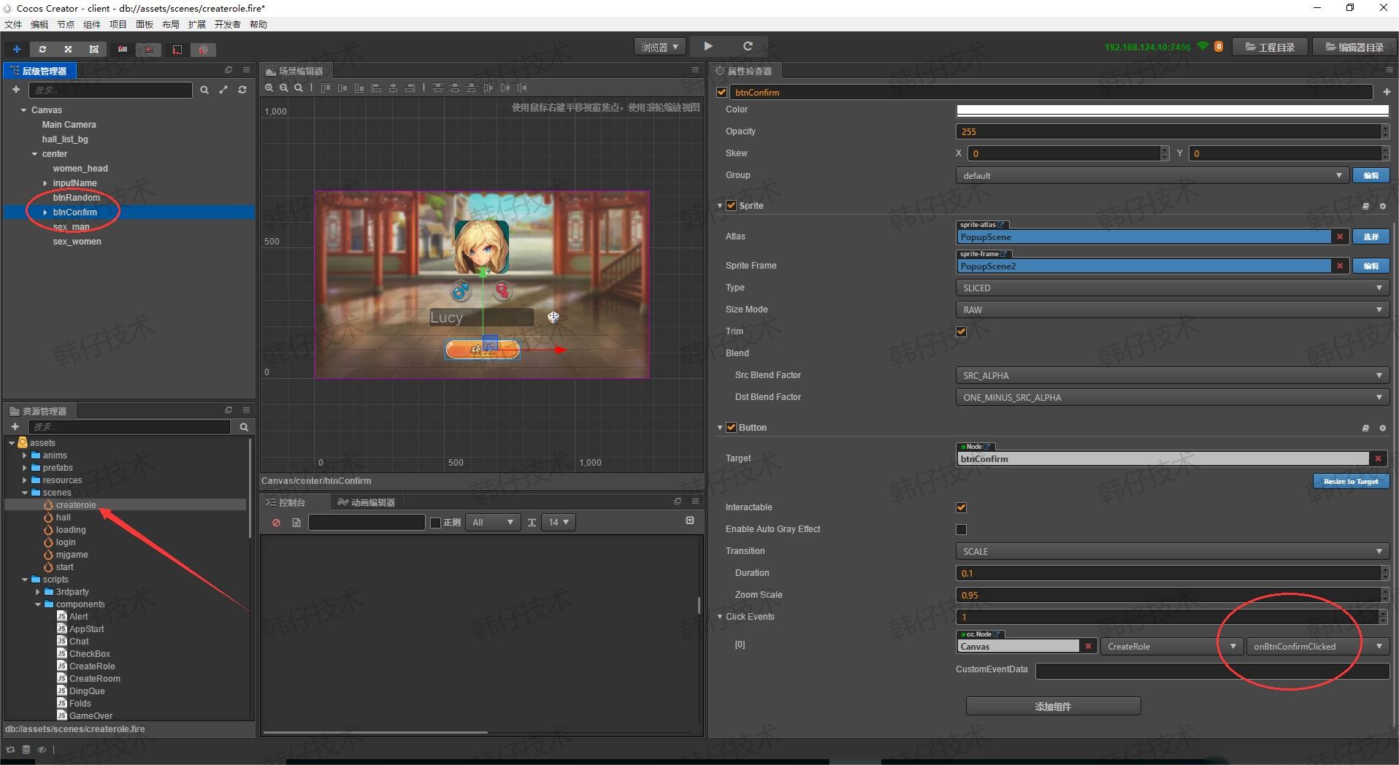Open Button component settings gear
This screenshot has width=1399, height=765.
tap(1382, 428)
